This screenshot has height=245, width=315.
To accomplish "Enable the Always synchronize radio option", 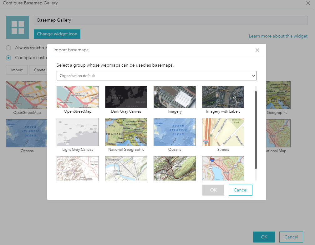I will click(9, 48).
